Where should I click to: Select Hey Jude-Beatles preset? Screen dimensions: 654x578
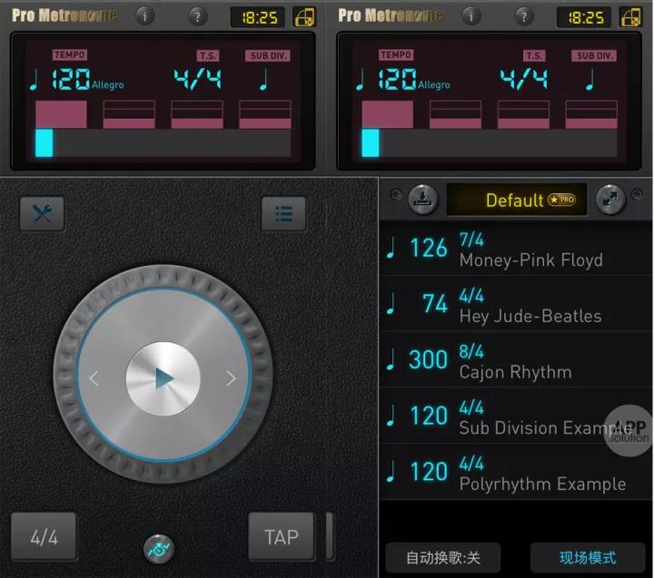point(516,305)
